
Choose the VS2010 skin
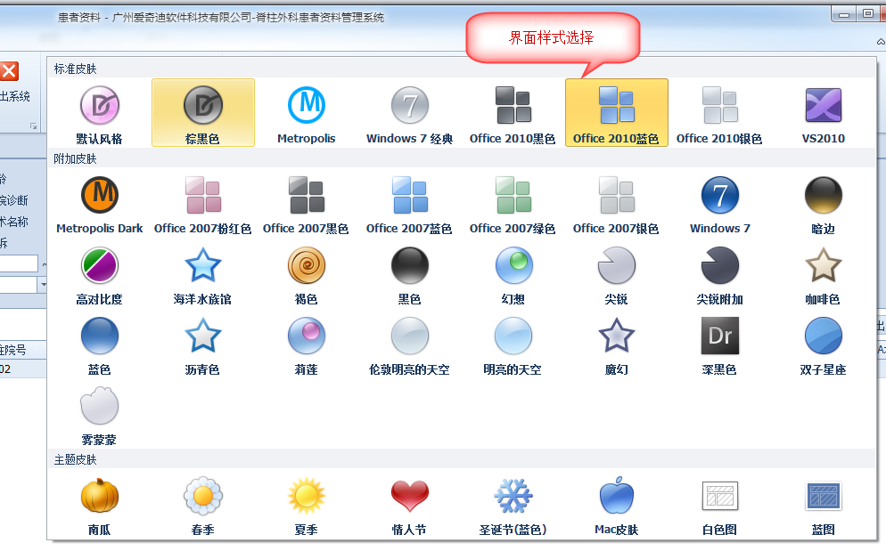coord(824,113)
